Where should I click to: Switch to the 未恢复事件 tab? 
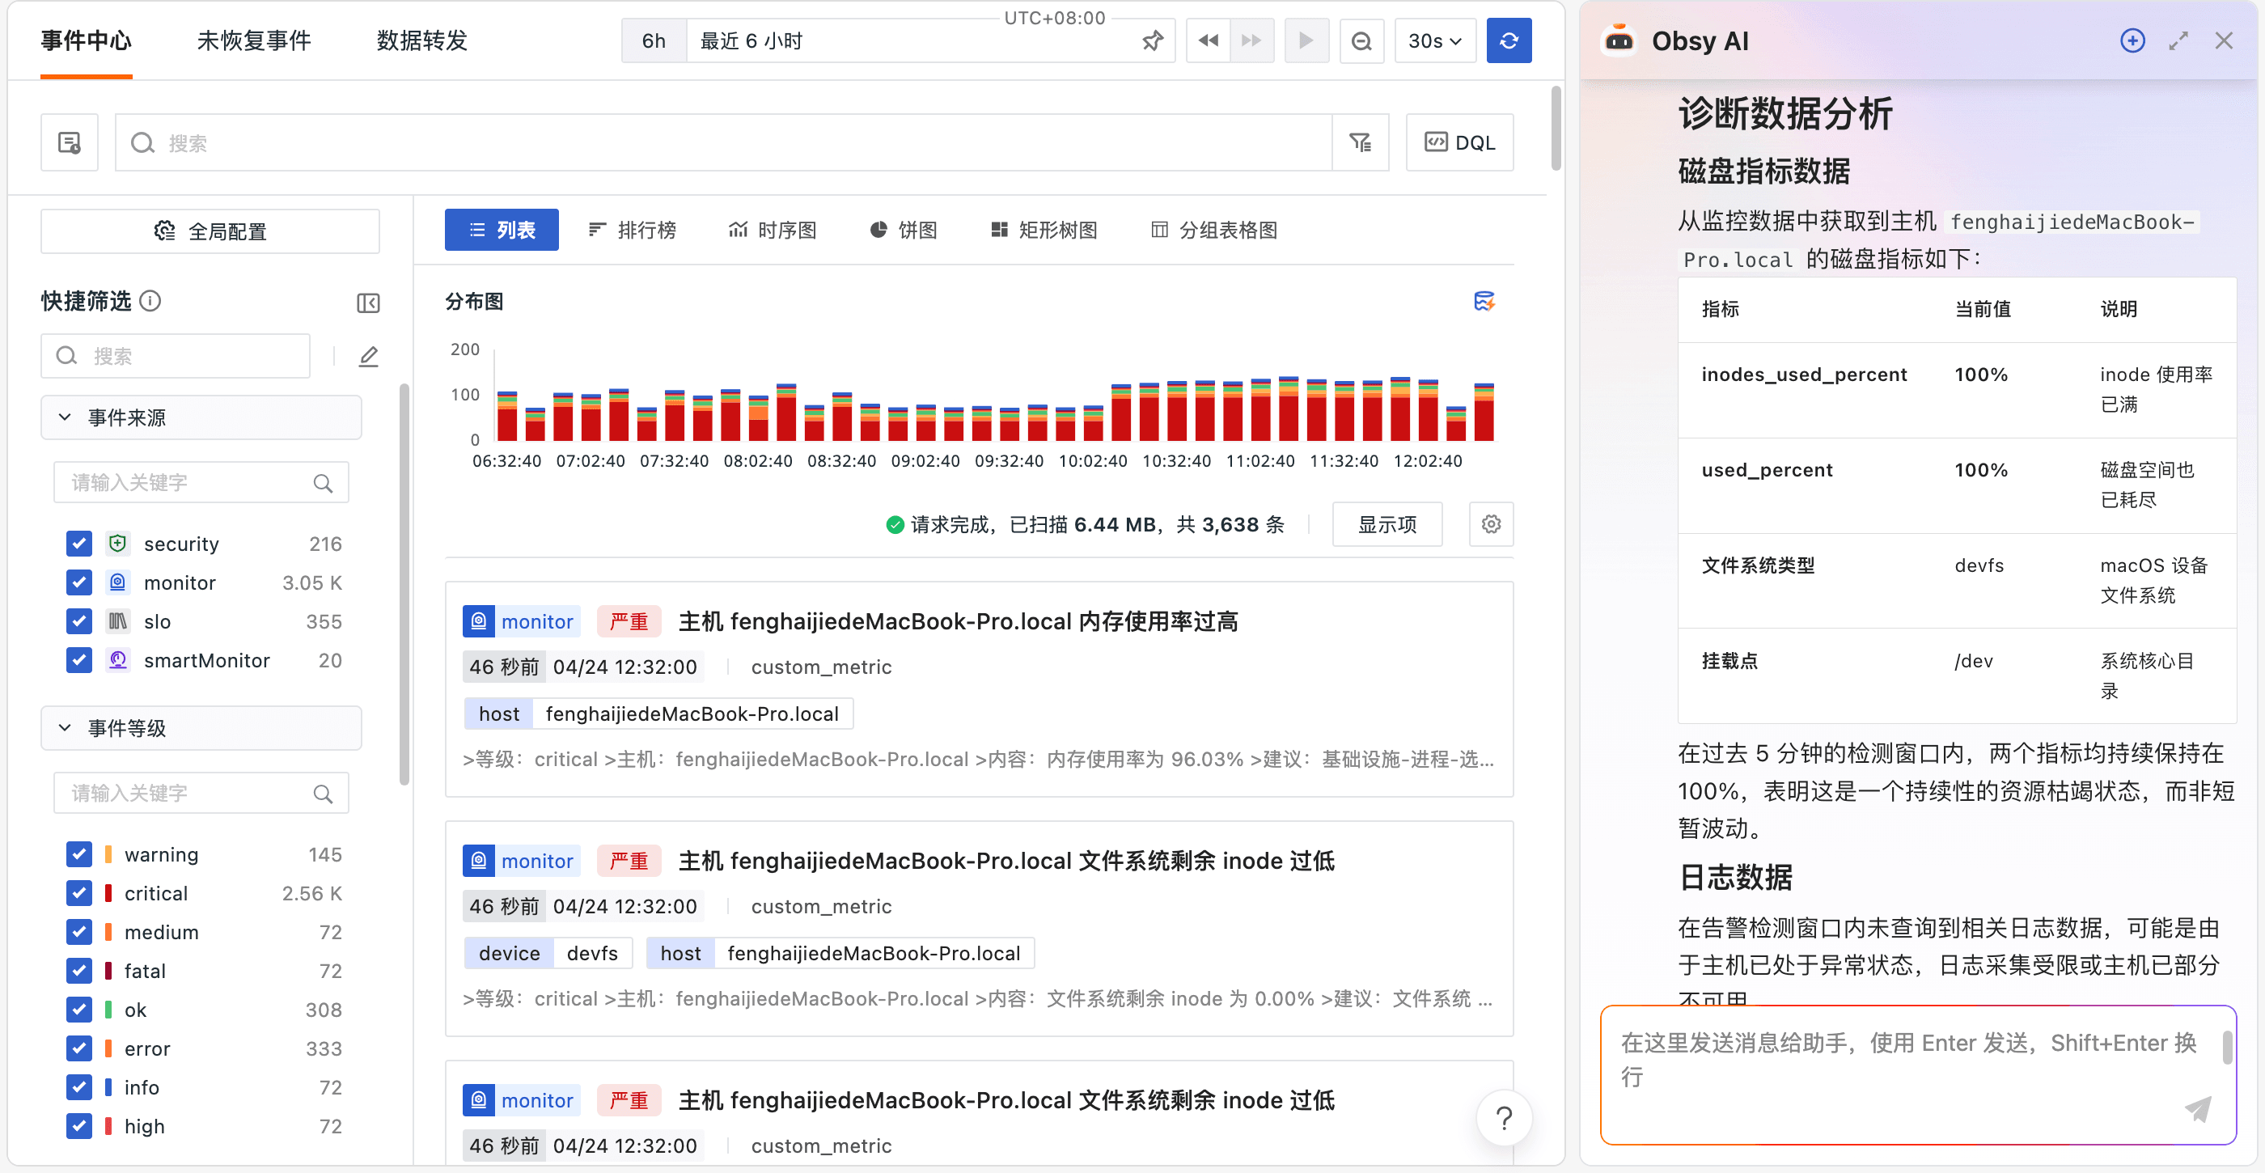pos(253,40)
